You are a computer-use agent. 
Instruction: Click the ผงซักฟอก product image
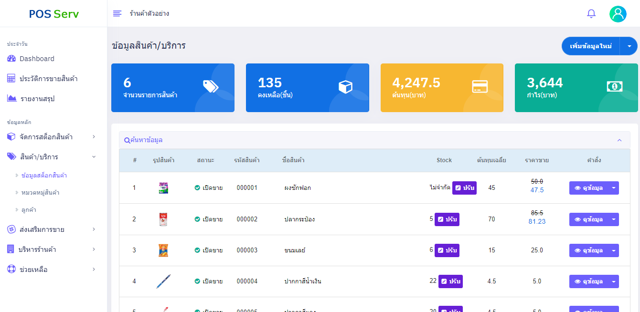163,188
